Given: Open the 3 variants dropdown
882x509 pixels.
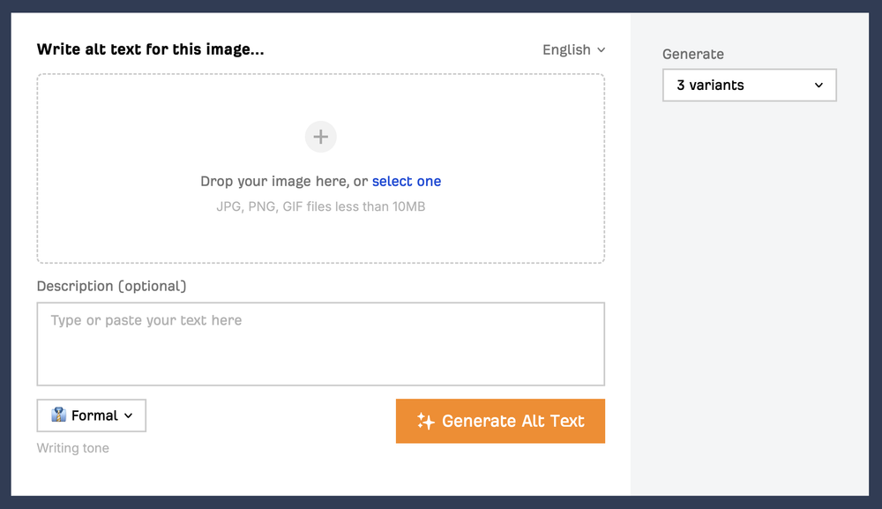Looking at the screenshot, I should coord(749,86).
